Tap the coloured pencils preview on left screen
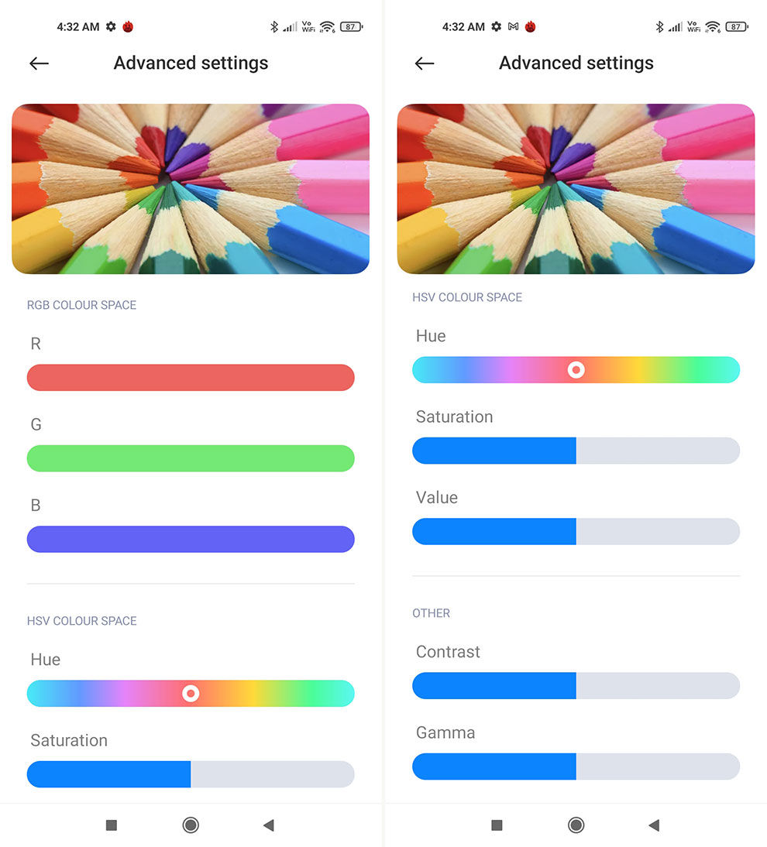 (x=191, y=189)
